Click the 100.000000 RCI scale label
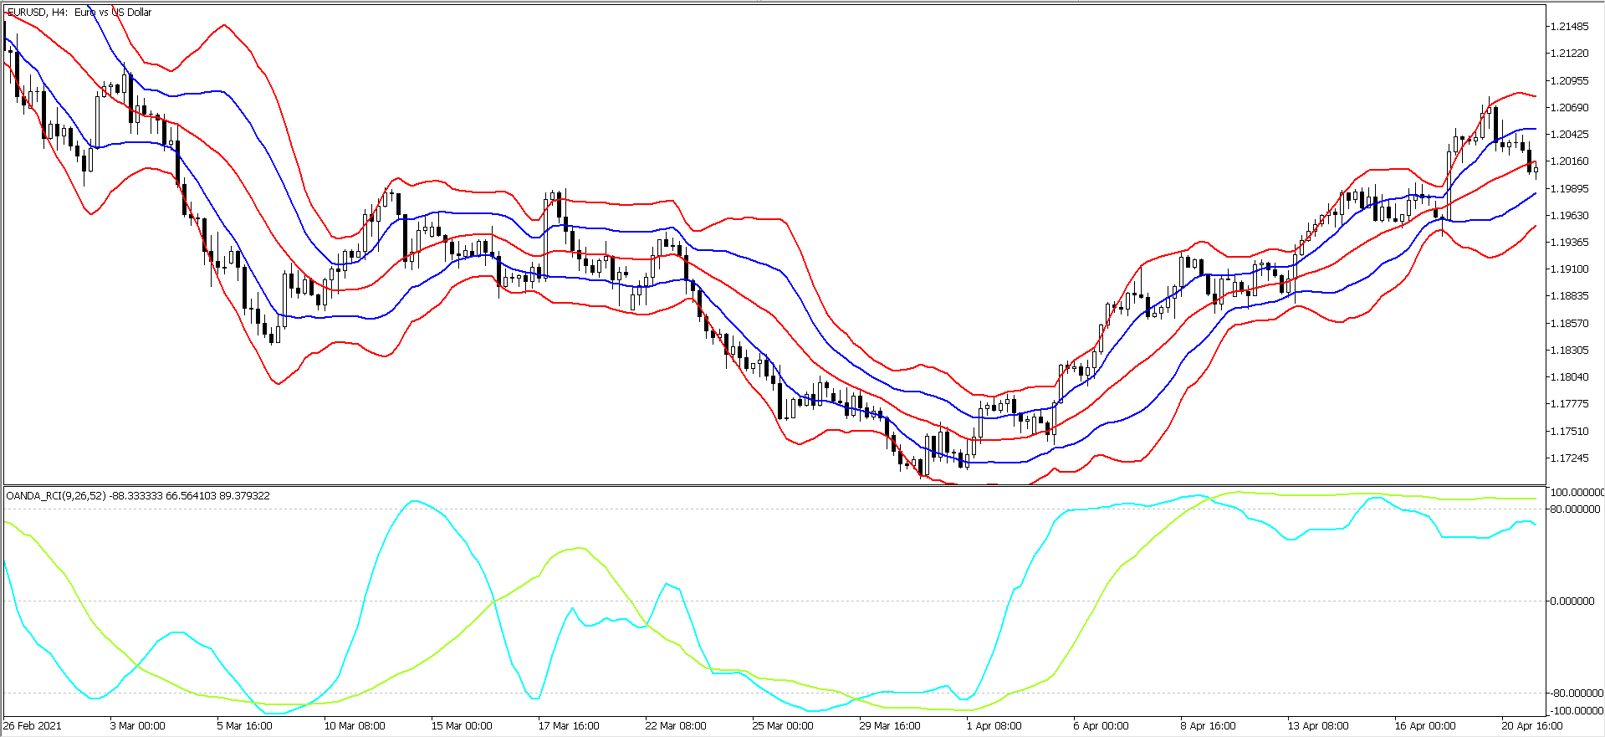This screenshot has height=737, width=1605. [1577, 493]
